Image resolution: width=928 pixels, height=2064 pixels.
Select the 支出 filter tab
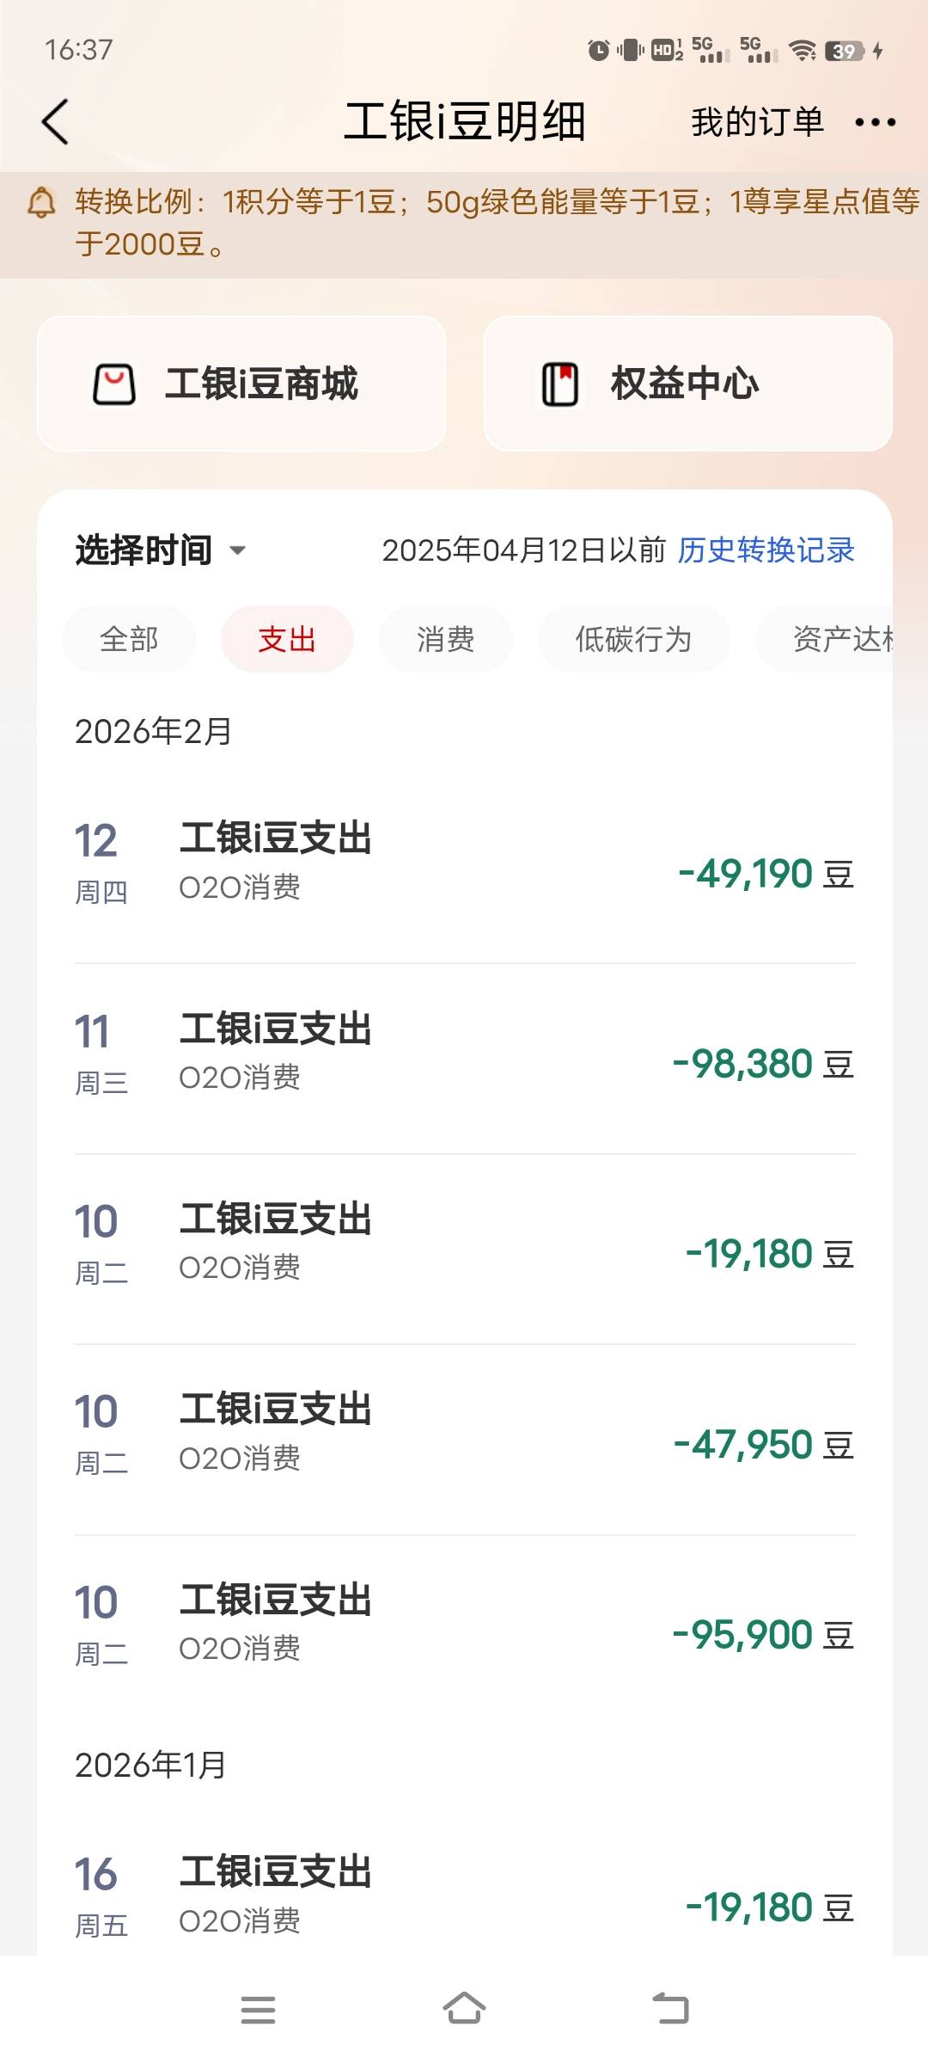pos(287,639)
